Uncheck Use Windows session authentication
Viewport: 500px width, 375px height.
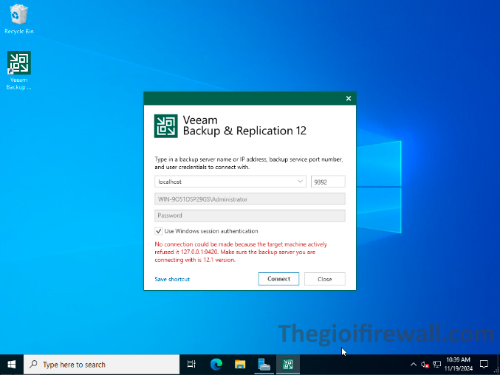pos(159,231)
